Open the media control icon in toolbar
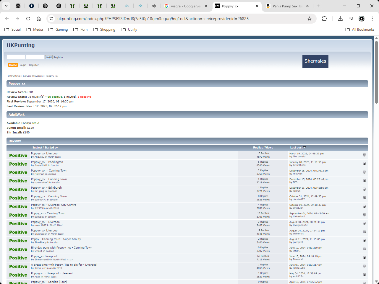Viewport: 379px width, 284px height. click(x=351, y=19)
